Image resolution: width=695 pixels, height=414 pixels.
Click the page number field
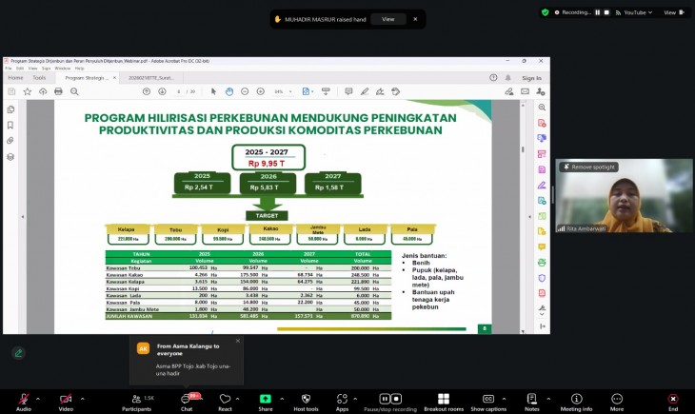(x=179, y=91)
